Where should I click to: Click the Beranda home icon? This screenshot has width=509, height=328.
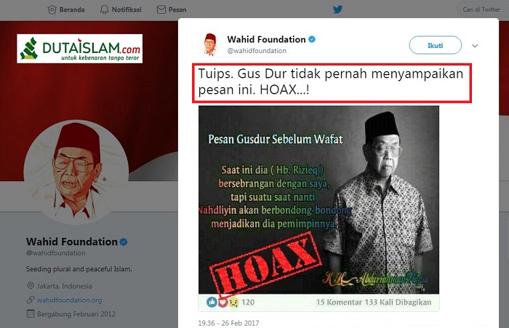click(x=52, y=9)
